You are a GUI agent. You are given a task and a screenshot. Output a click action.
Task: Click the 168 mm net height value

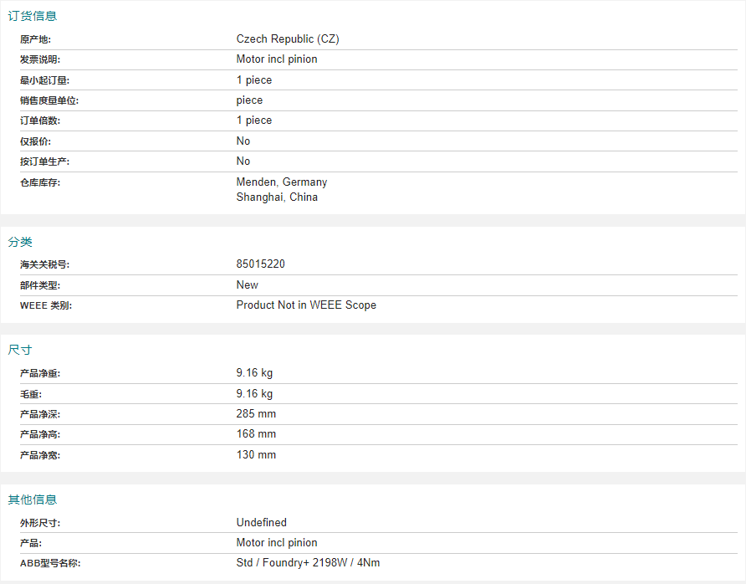pos(256,433)
